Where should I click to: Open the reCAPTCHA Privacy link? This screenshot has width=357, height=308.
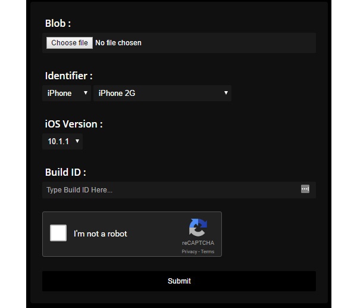[x=189, y=251]
